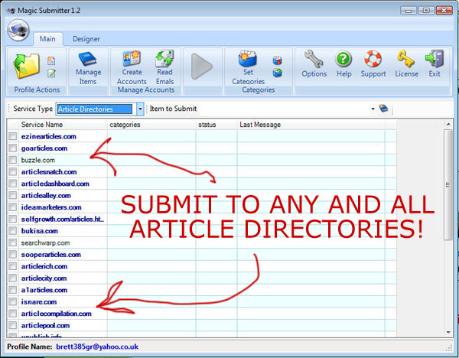The image size is (459, 358).
Task: Select the articlecompilation.com row
Action: coord(202,314)
